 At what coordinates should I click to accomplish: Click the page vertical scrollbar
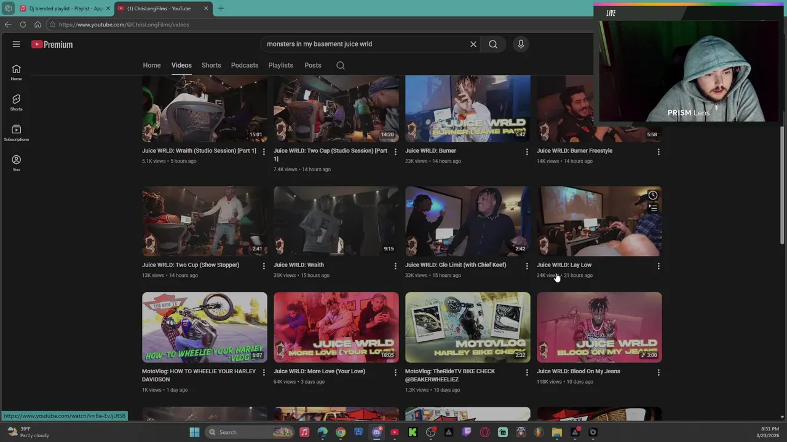point(782,184)
